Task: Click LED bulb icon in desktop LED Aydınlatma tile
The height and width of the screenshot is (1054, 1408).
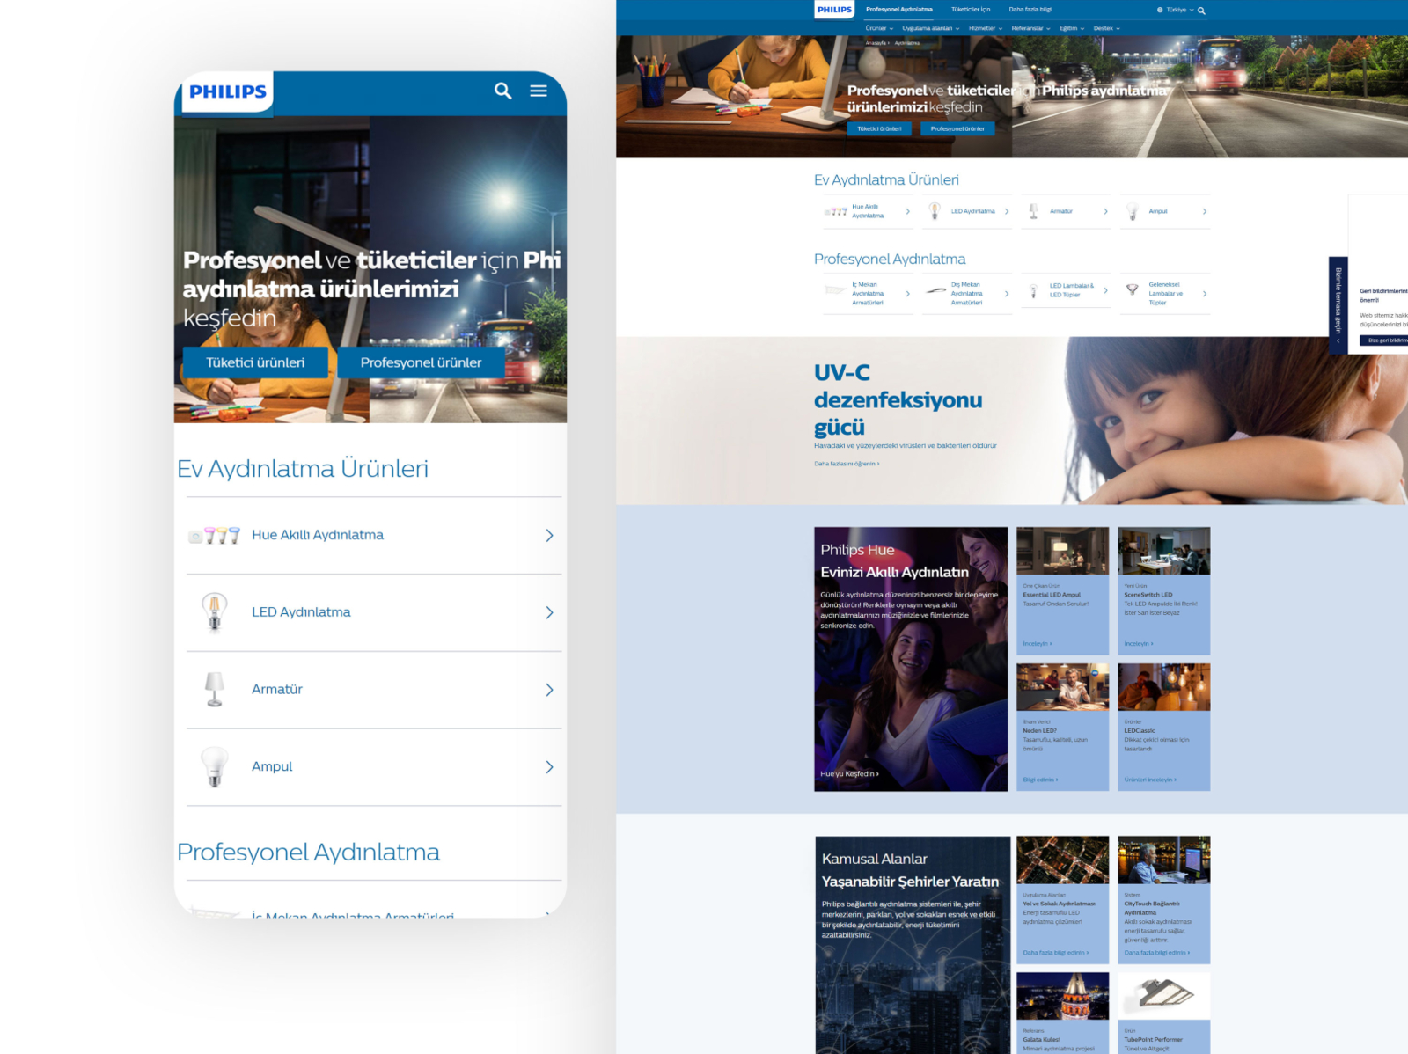Action: (935, 211)
